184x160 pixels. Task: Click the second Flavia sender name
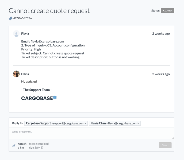pos(25,74)
